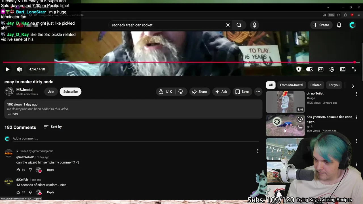Bookmark this page with star
This screenshot has height=204, width=363.
[338, 15]
